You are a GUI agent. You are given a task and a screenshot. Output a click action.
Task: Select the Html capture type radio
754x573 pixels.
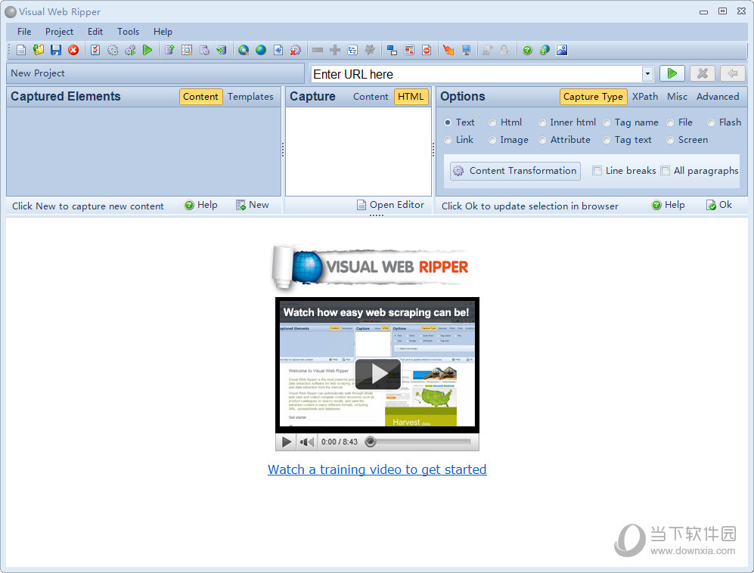click(492, 122)
